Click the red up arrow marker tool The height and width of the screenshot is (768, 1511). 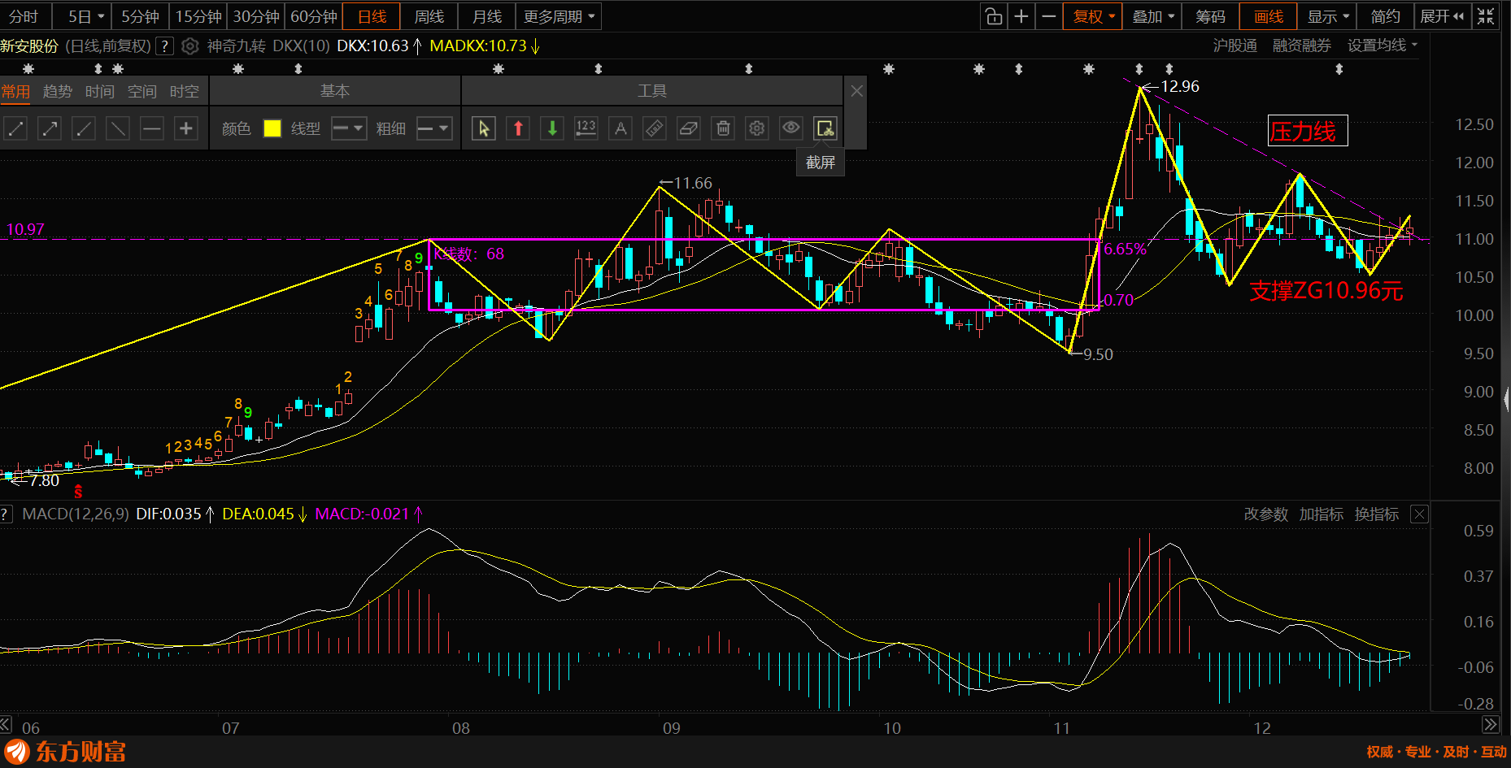(518, 128)
